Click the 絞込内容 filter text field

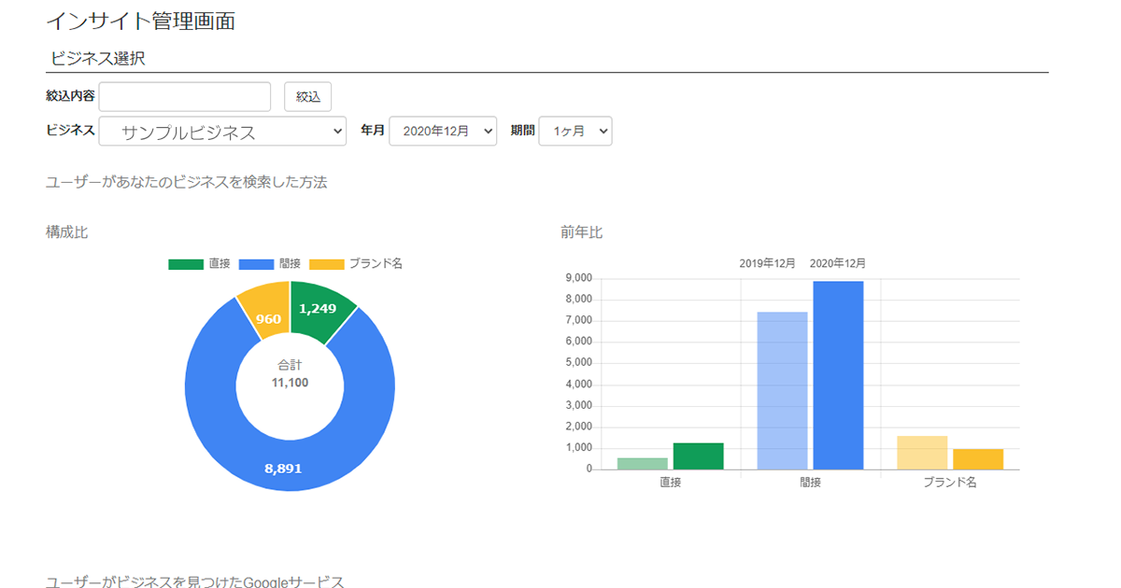[x=184, y=96]
